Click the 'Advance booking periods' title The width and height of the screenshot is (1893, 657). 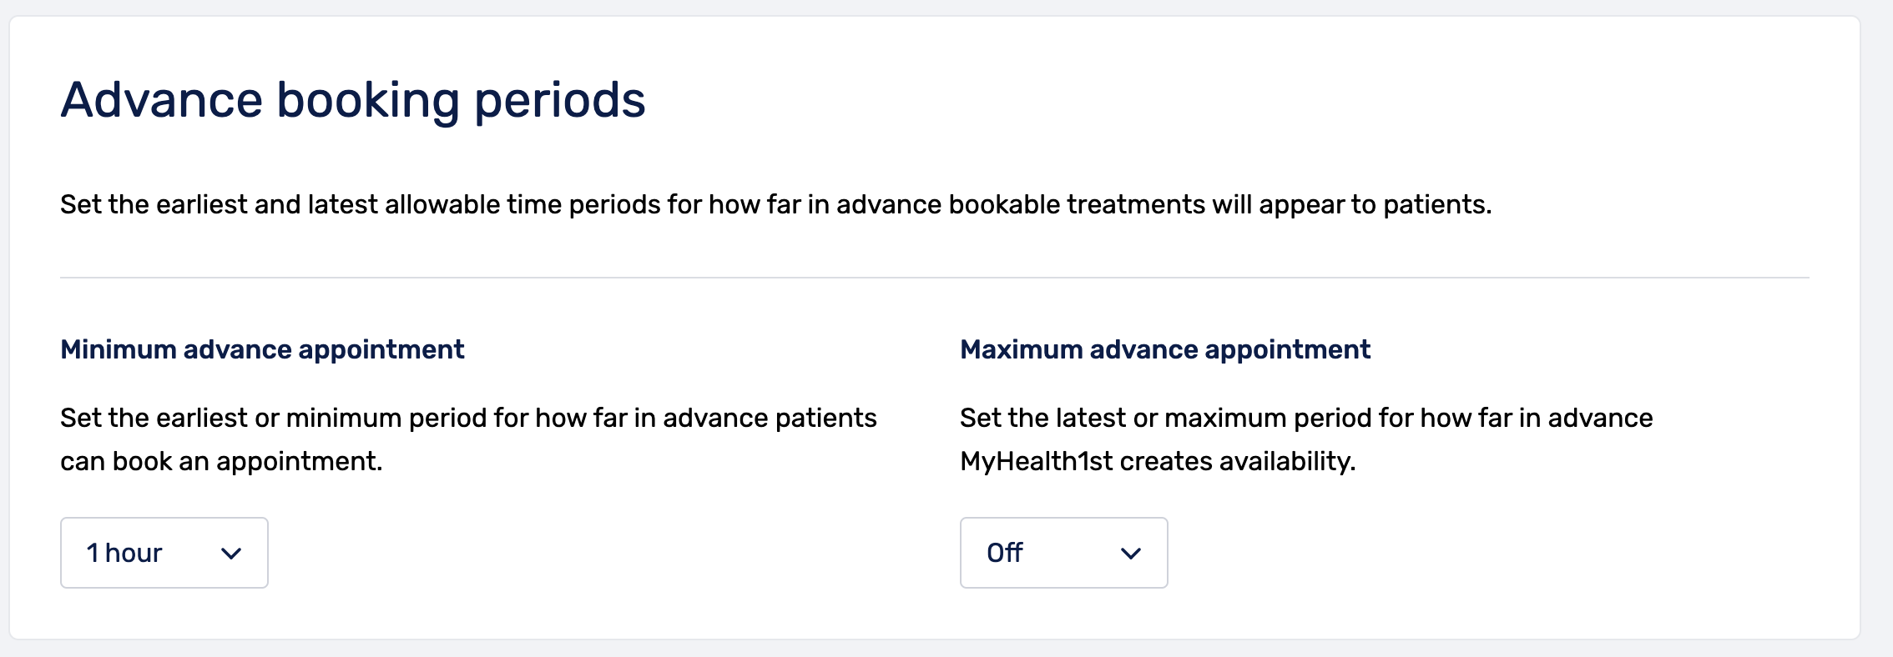[352, 100]
